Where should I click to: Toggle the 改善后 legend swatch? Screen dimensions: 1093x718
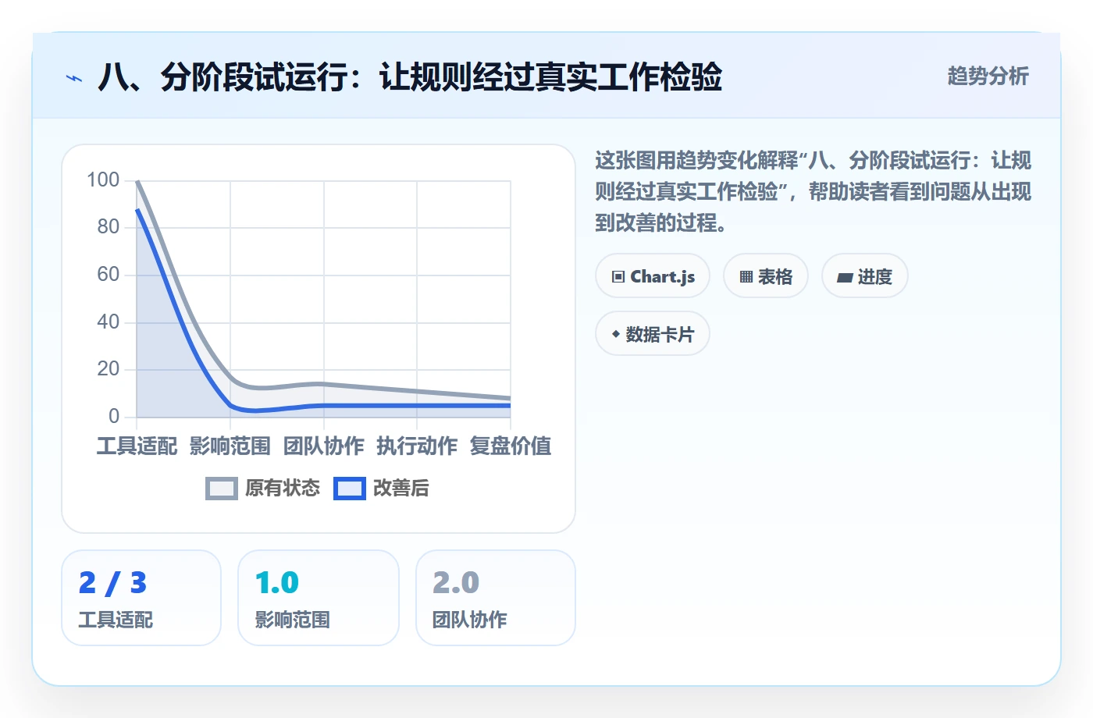(x=350, y=489)
